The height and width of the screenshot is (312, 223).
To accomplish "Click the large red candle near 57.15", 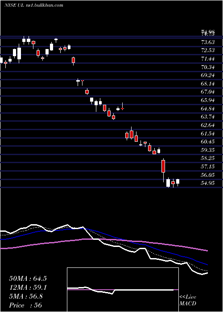I will coord(163,166).
